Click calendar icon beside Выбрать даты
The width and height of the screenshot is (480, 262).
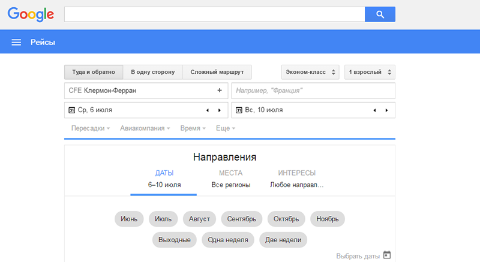point(387,255)
